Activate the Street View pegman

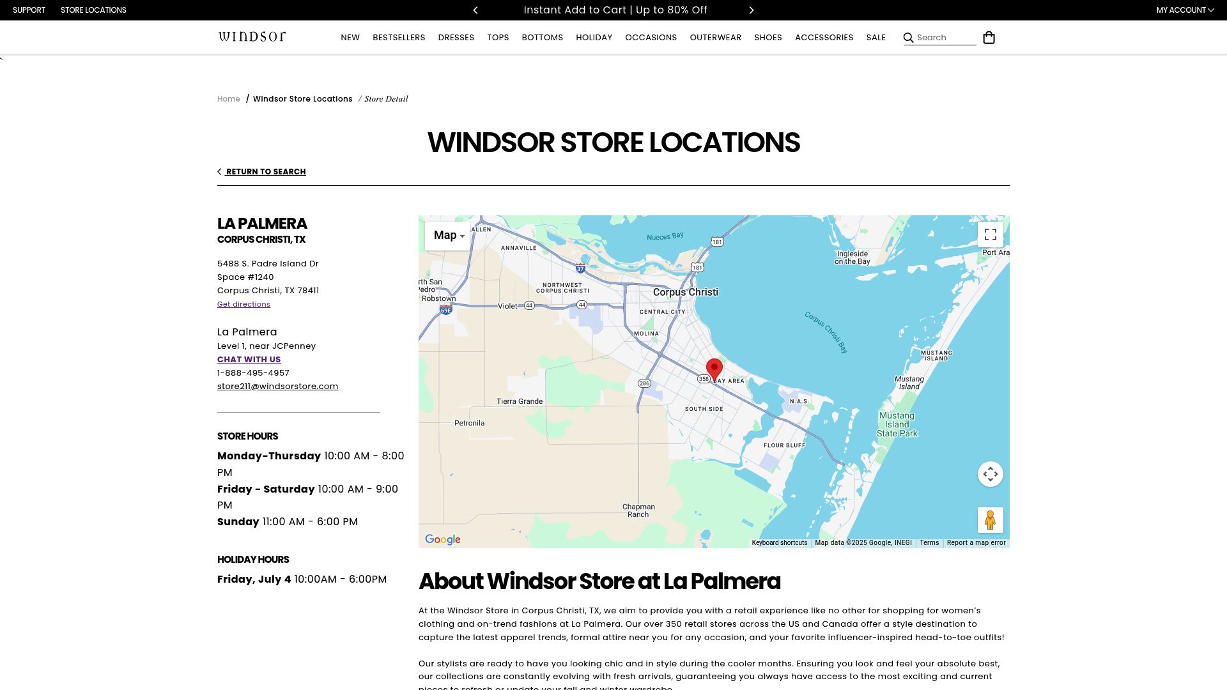coord(990,520)
